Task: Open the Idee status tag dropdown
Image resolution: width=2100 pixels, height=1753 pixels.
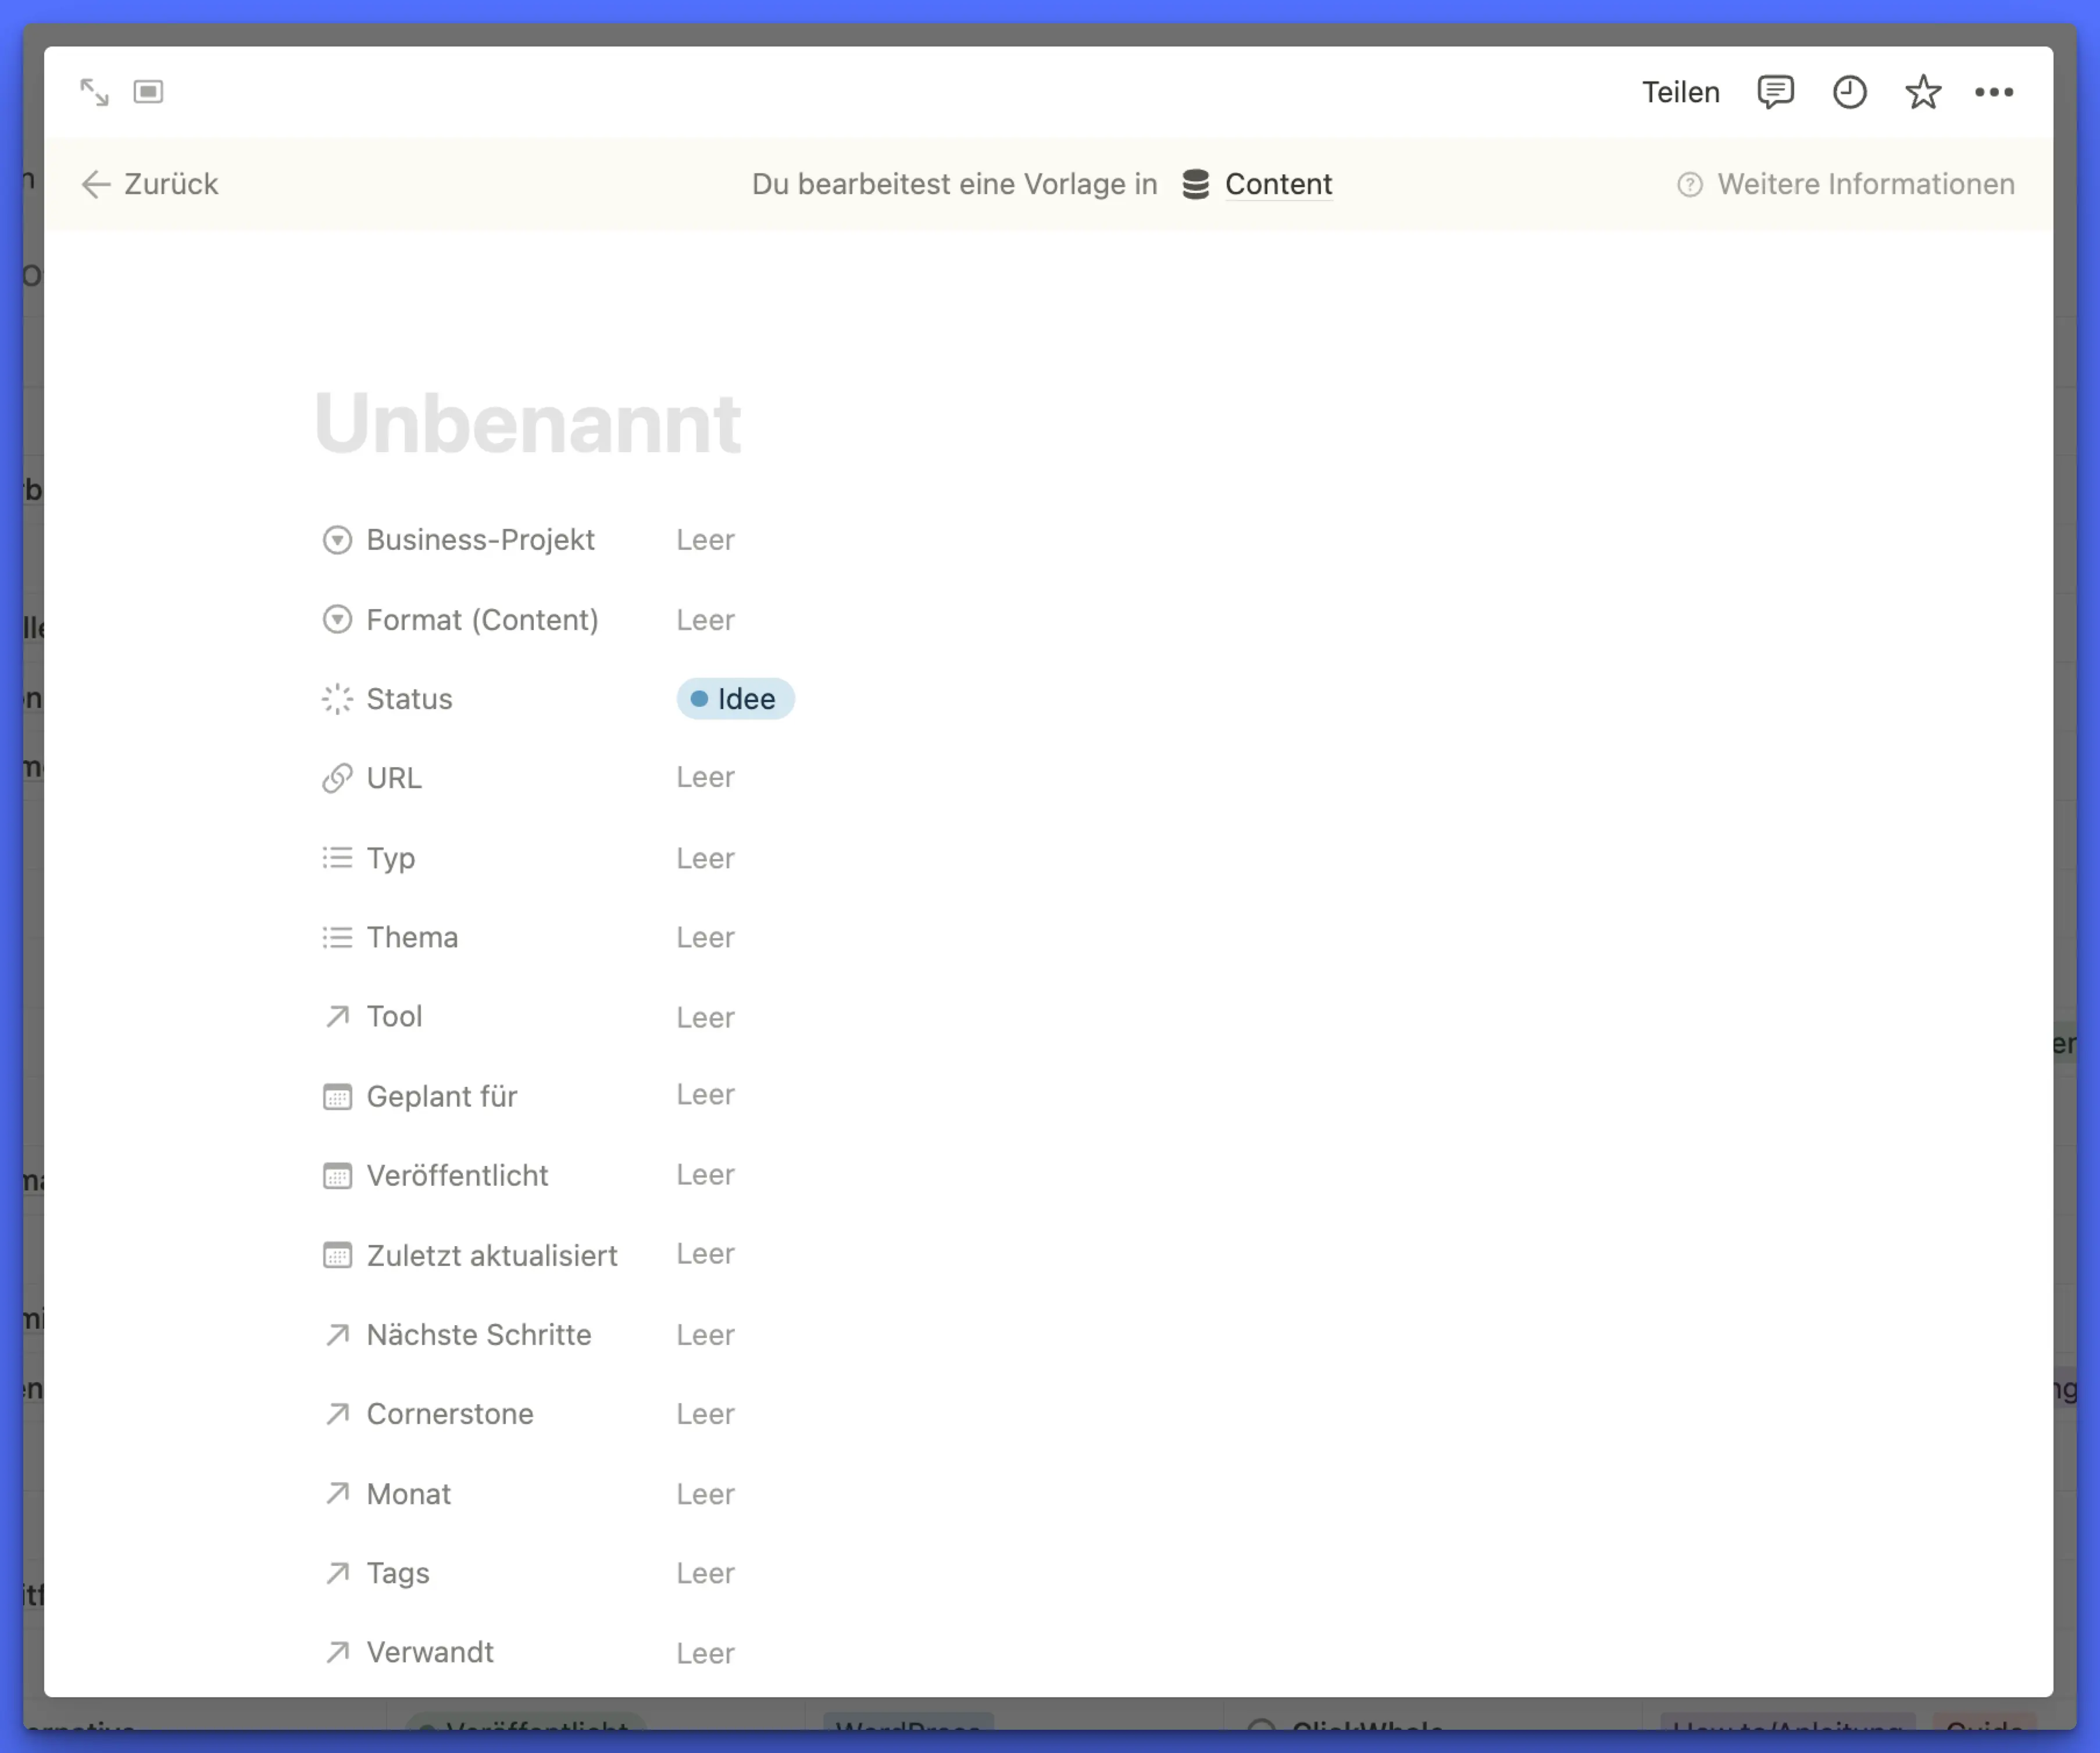Action: [735, 699]
